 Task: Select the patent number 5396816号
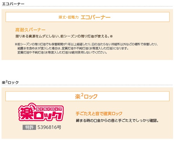click(x=49, y=127)
